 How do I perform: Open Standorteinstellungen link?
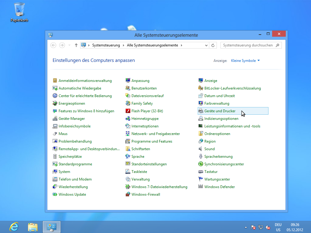(x=149, y=164)
